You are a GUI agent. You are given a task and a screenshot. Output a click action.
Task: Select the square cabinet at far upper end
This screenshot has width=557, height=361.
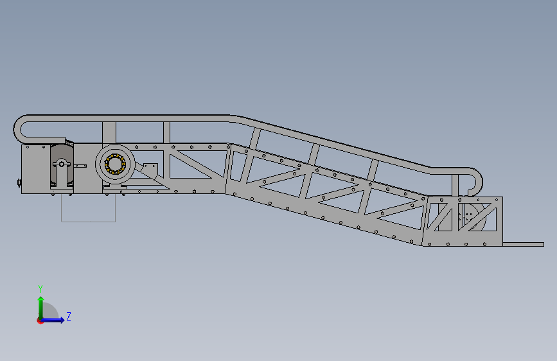click(x=35, y=169)
